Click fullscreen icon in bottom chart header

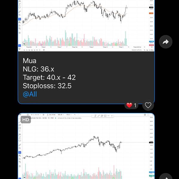(148, 115)
